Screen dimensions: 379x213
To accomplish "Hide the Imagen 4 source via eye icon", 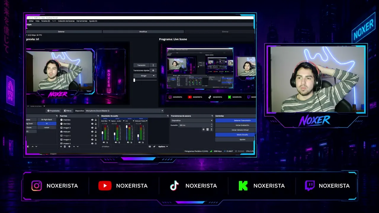I will tap(92, 140).
